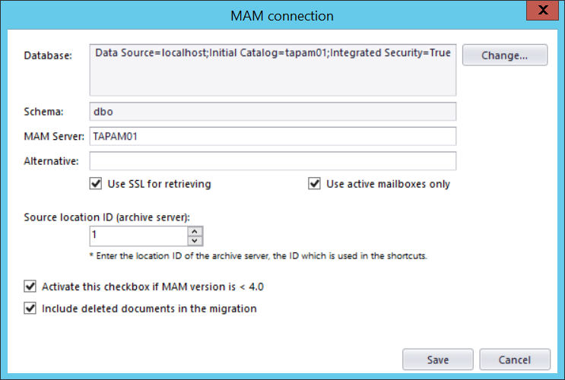The height and width of the screenshot is (380, 565).
Task: Toggle the MAM version < 4.0 checkbox
Action: 30,287
